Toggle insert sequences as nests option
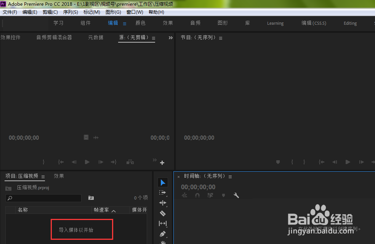 (x=184, y=196)
